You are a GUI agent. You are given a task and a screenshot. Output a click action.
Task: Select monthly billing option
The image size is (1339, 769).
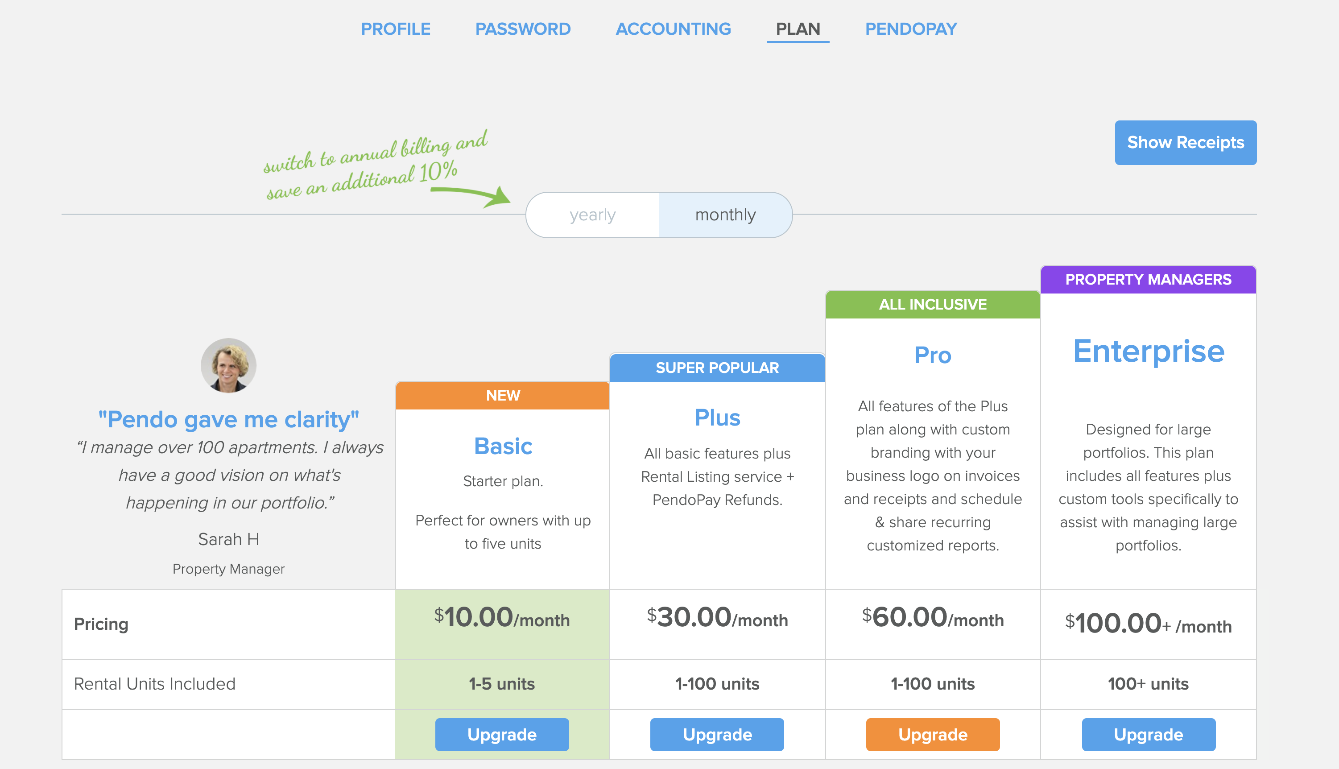click(x=725, y=215)
